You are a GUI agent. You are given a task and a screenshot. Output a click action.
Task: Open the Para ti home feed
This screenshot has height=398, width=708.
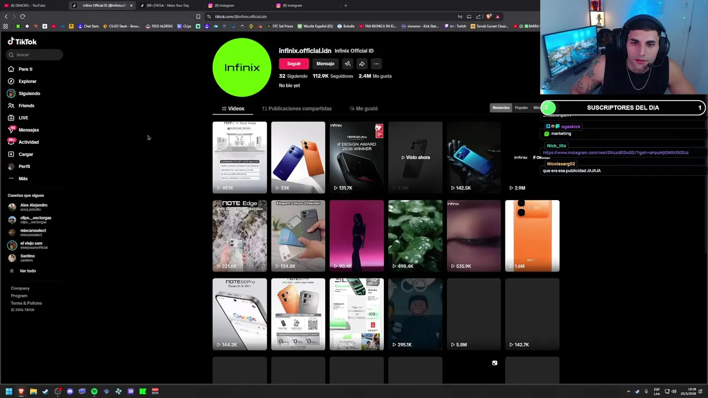[20, 69]
